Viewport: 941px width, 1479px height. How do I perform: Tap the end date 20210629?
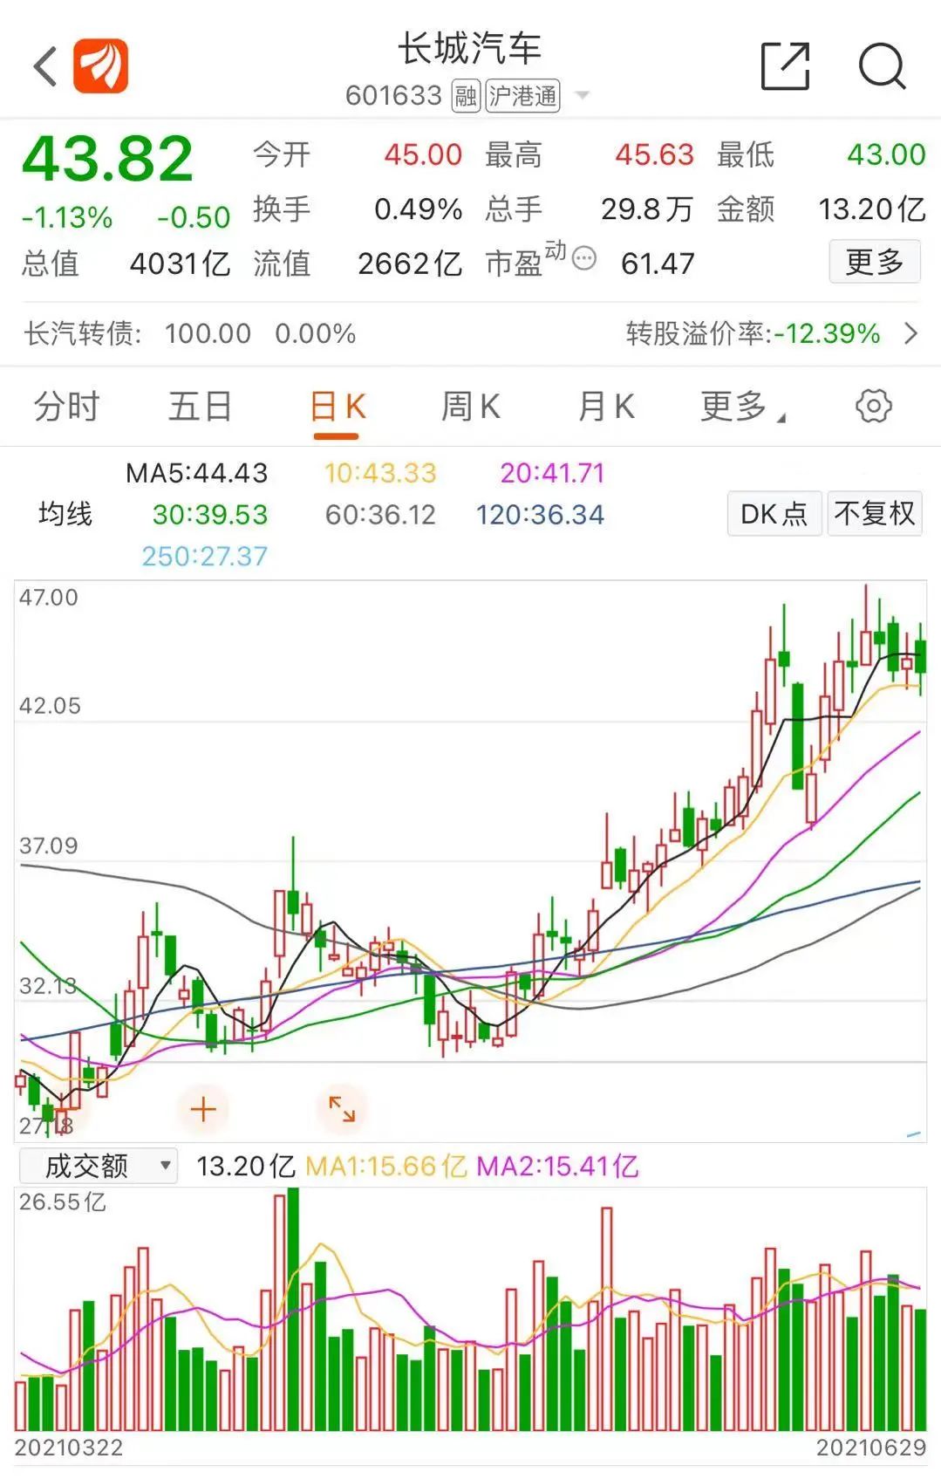point(871,1448)
